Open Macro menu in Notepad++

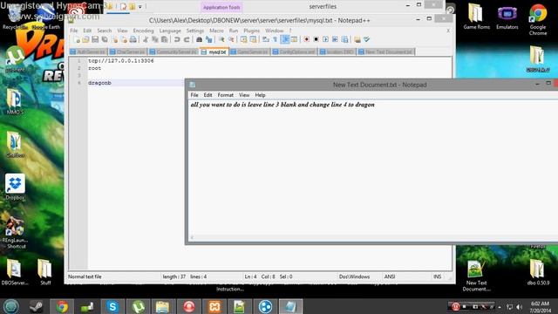[216, 31]
